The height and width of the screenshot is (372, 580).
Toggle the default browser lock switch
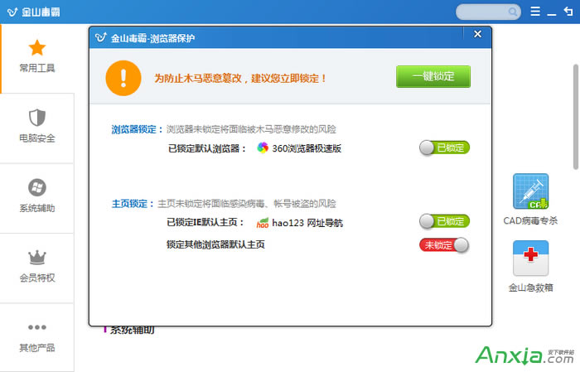(x=444, y=148)
